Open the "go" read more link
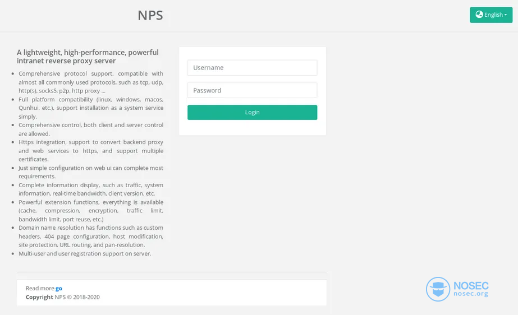The width and height of the screenshot is (518, 315). (x=59, y=289)
